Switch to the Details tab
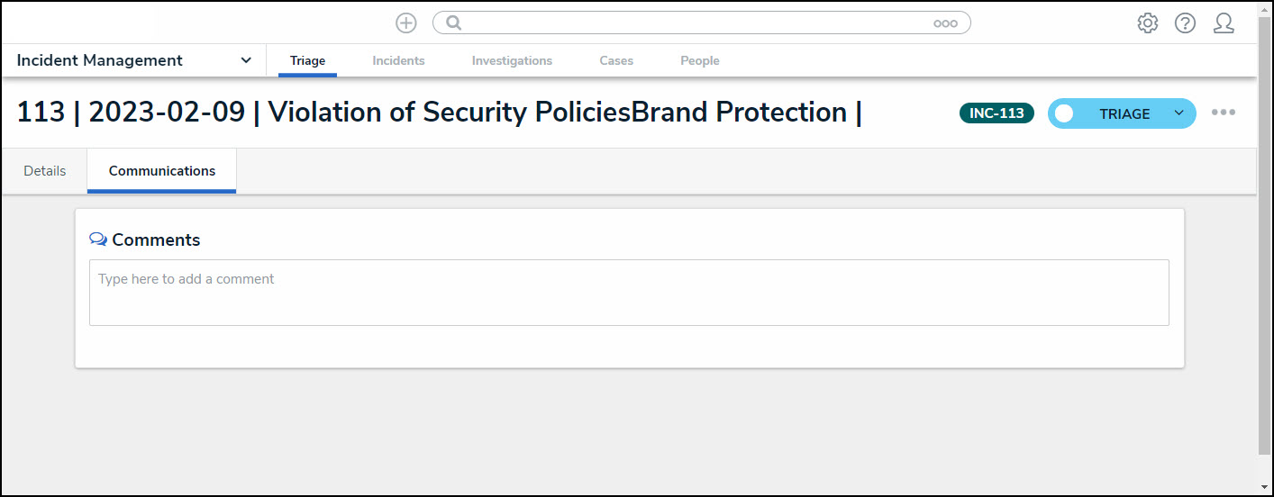 tap(45, 171)
